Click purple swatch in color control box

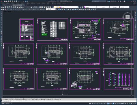[x=85, y=7]
